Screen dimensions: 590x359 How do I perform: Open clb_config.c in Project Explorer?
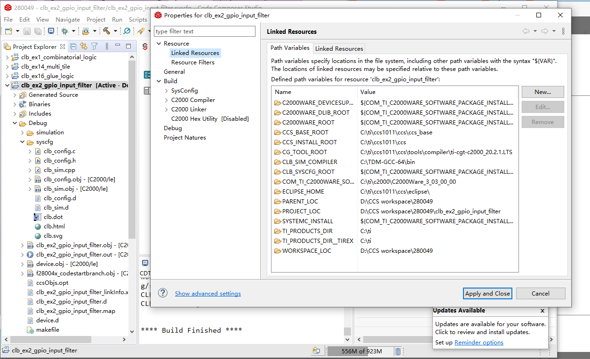[x=59, y=151]
